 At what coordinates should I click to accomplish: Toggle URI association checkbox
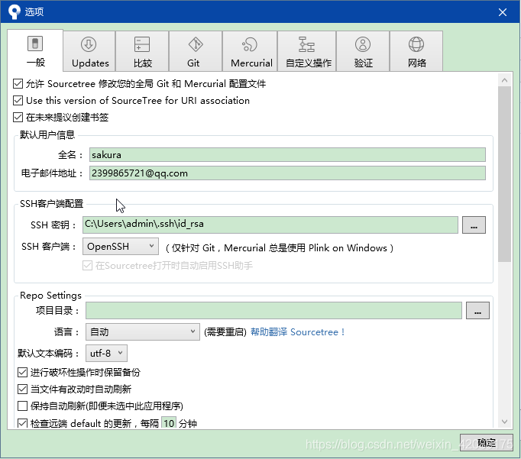(18, 100)
